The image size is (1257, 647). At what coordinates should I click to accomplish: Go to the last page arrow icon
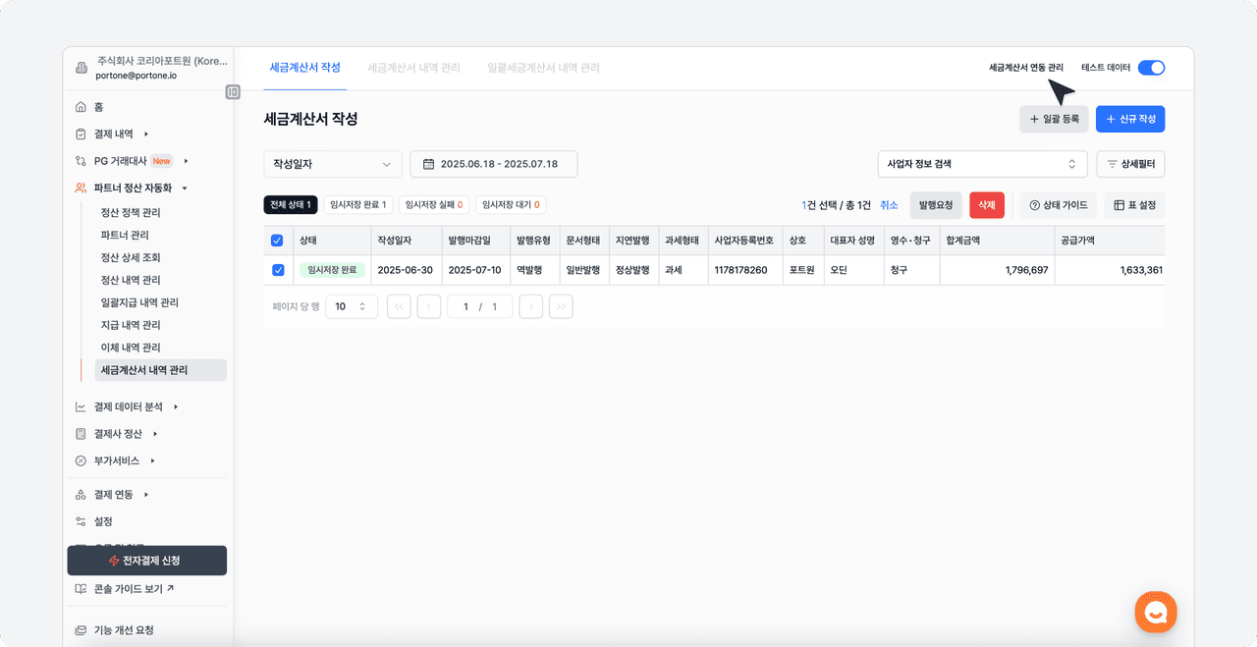(561, 307)
